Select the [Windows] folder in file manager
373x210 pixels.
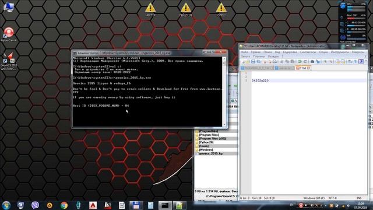coord(206,150)
